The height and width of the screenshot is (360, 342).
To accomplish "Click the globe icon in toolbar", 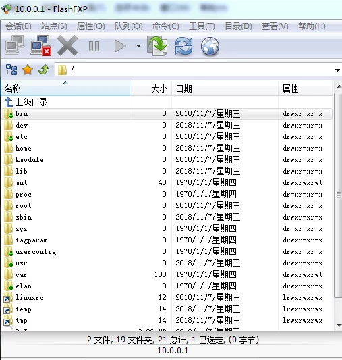I will point(210,46).
